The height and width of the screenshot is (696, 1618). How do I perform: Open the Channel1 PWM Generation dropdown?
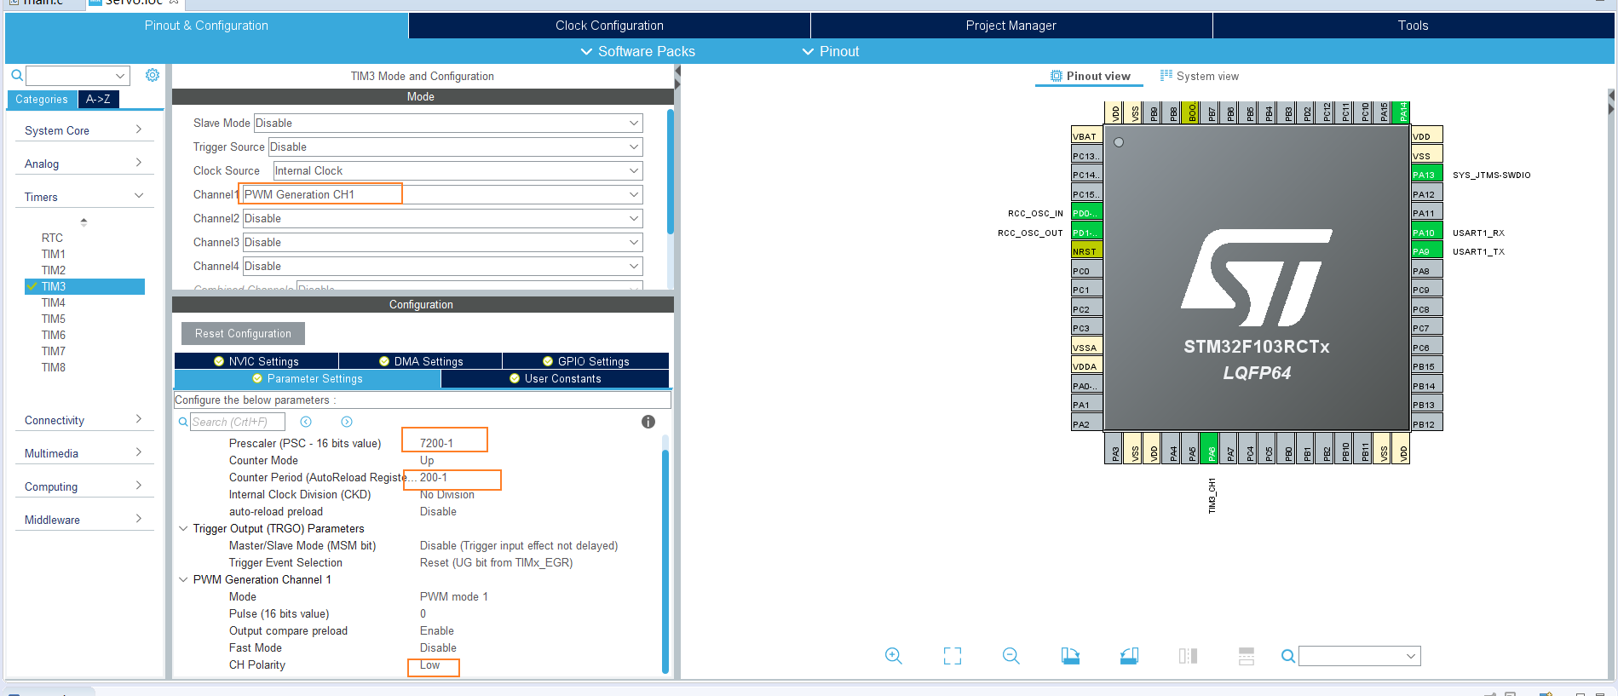(x=443, y=194)
